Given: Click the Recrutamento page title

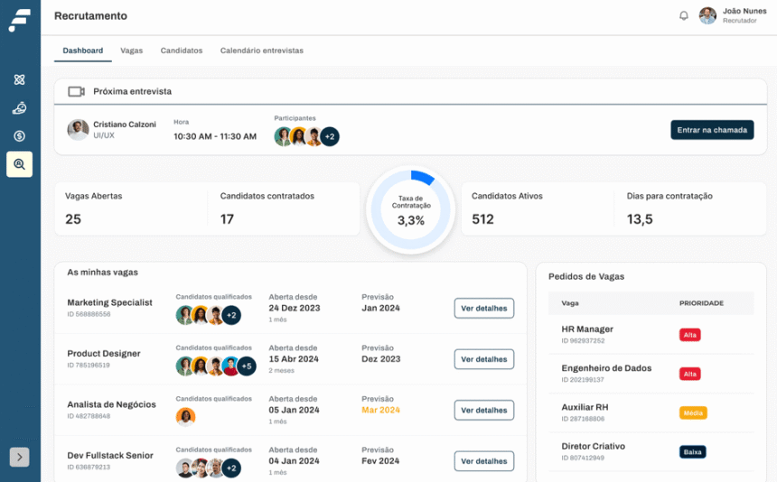Looking at the screenshot, I should pos(90,16).
